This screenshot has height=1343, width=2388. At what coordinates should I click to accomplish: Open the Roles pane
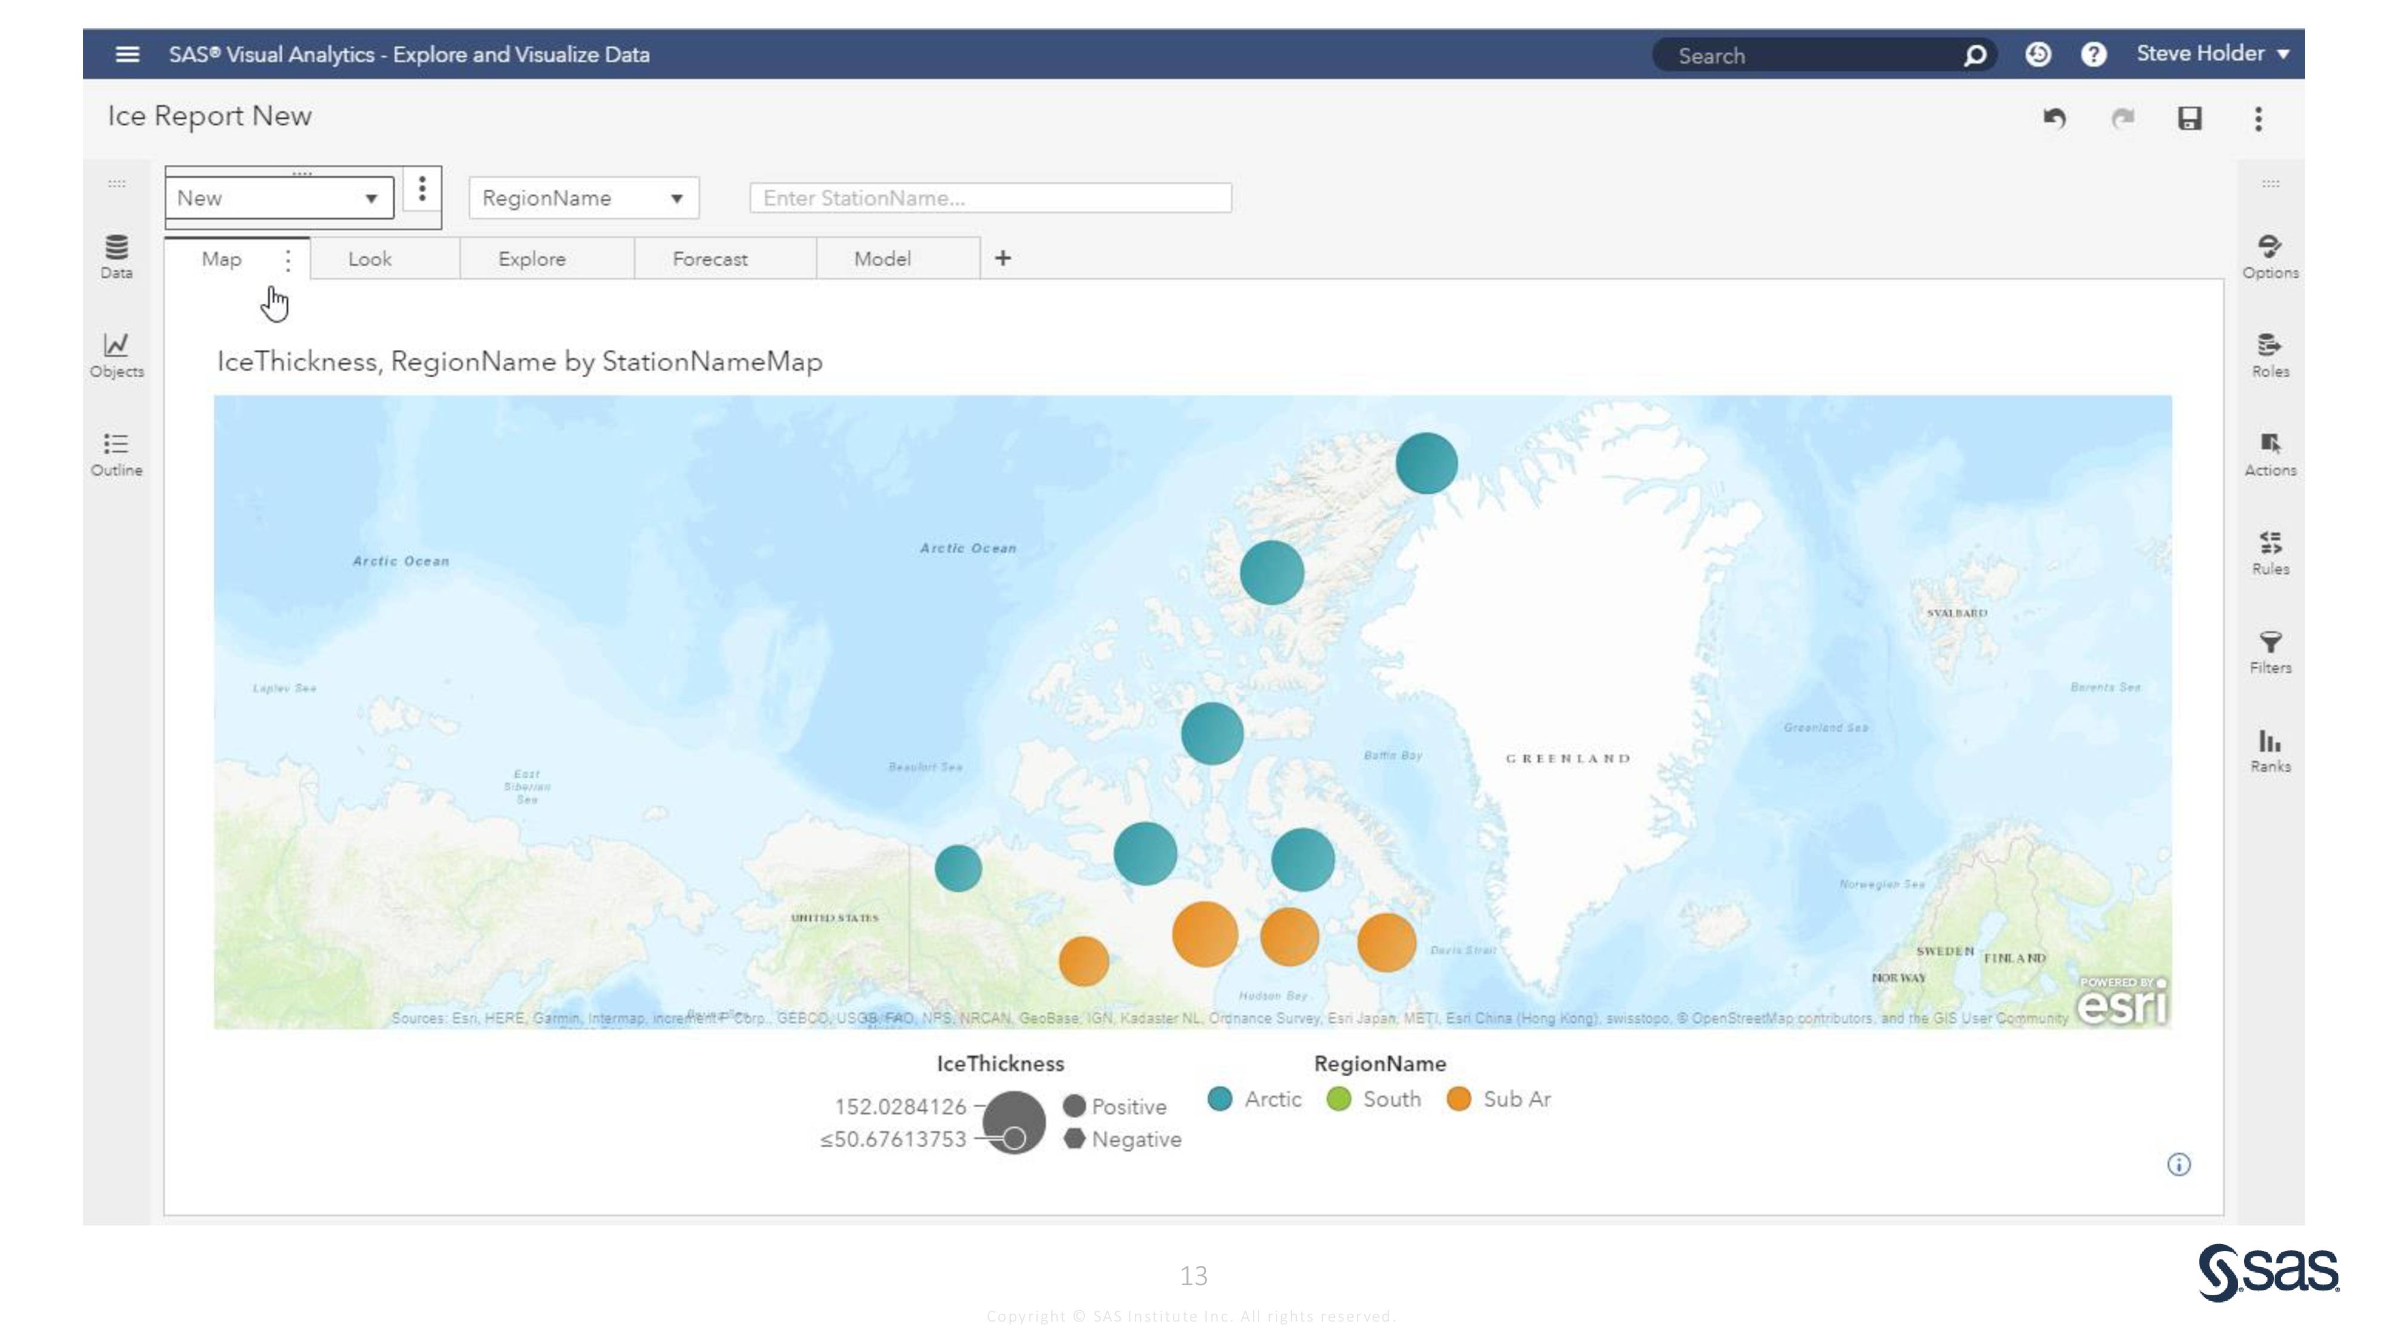click(x=2270, y=356)
